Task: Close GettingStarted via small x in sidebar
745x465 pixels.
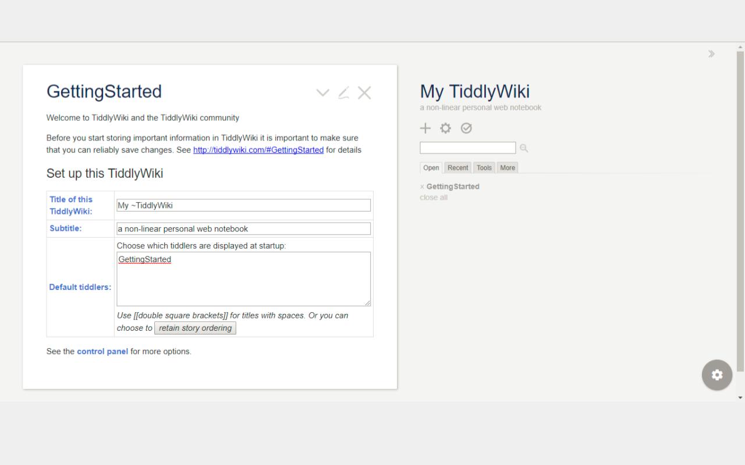Action: pos(422,187)
